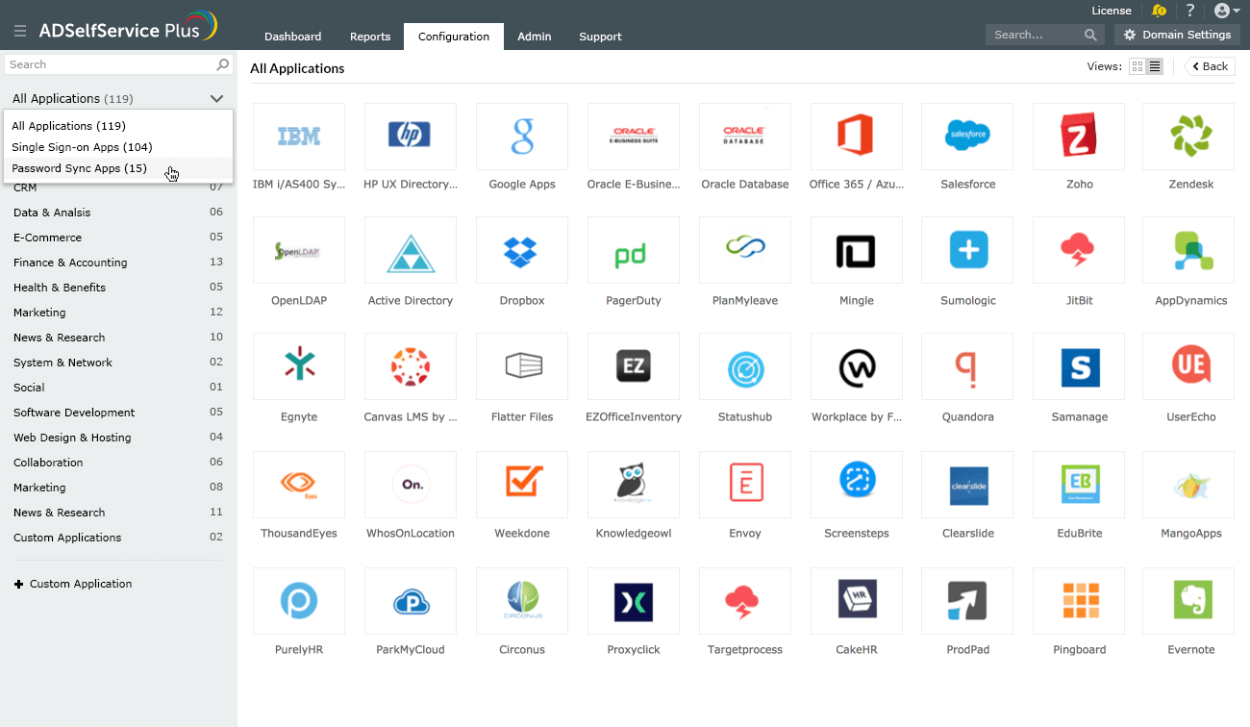This screenshot has height=727, width=1250.
Task: Select the Flatter Files icon
Action: click(x=522, y=367)
